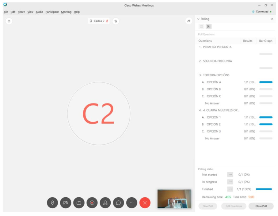Expand the Not started status details button
This screenshot has height=216, width=278.
click(230, 175)
